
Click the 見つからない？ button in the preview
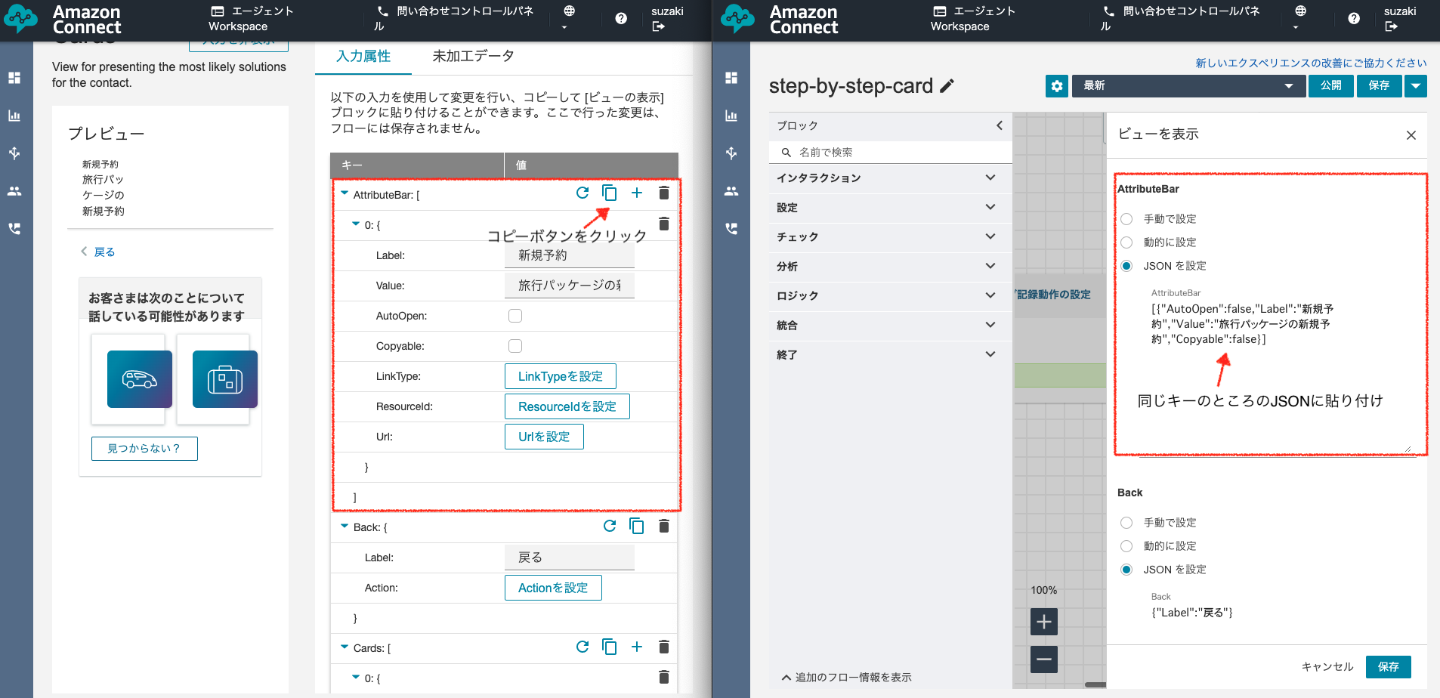(144, 448)
